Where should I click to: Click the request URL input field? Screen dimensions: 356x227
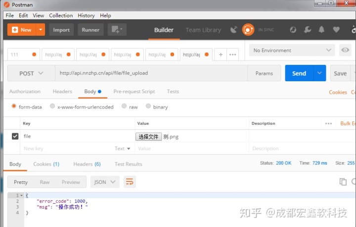point(151,73)
